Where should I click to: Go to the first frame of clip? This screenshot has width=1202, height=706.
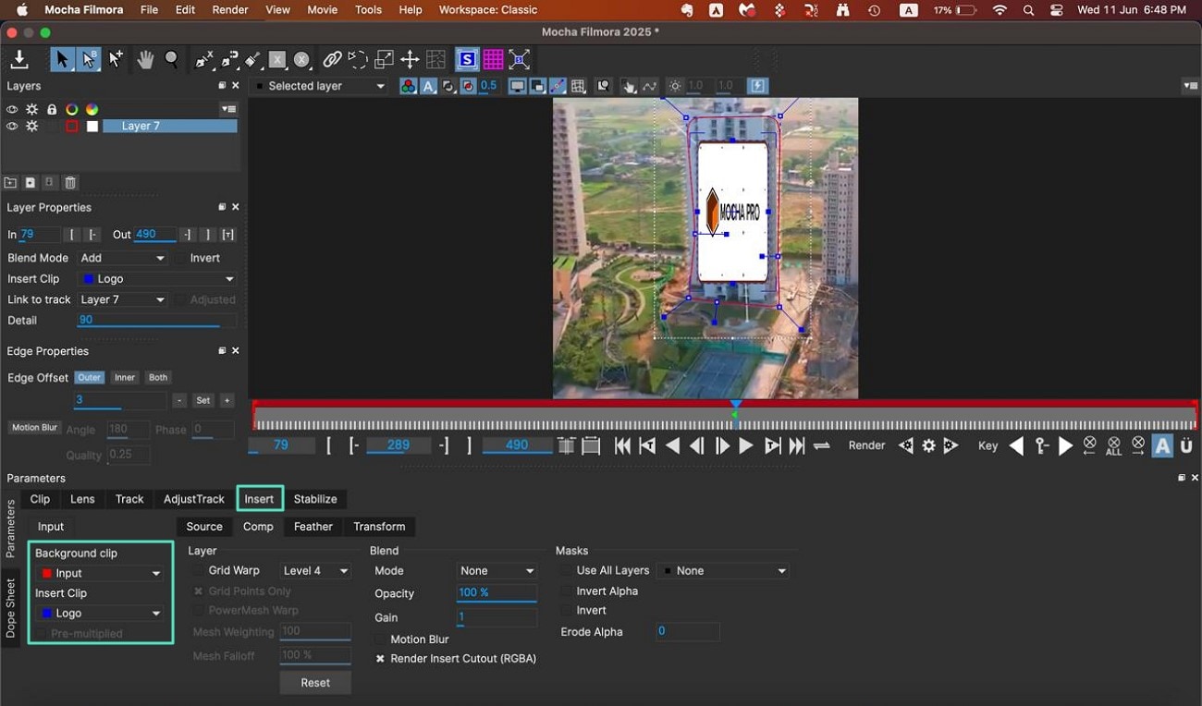coord(623,446)
